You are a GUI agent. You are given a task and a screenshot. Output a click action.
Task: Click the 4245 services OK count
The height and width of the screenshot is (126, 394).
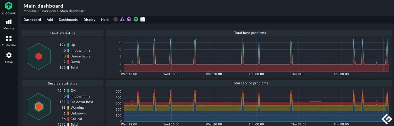pyautogui.click(x=62, y=91)
